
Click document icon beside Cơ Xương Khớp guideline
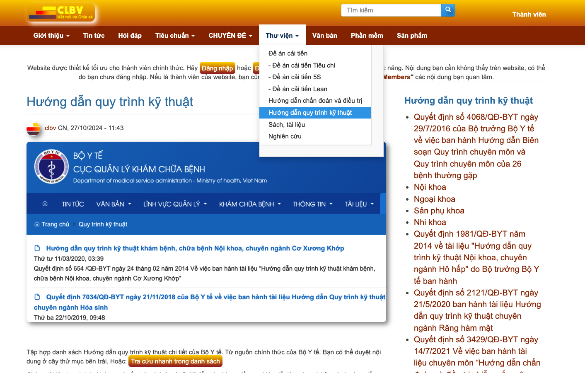[37, 248]
